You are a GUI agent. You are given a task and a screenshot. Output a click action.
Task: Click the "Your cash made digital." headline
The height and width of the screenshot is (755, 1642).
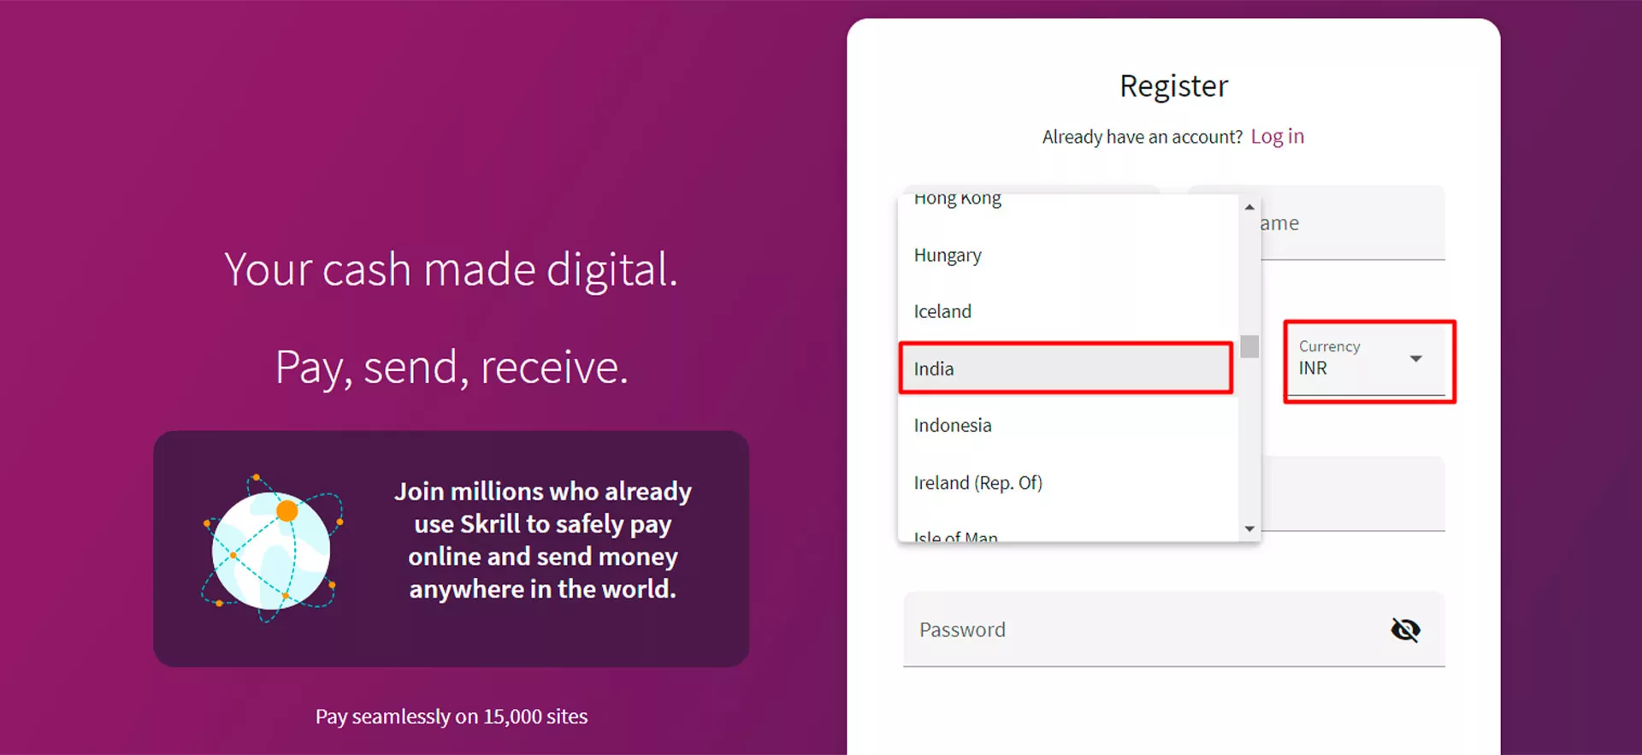(x=451, y=270)
